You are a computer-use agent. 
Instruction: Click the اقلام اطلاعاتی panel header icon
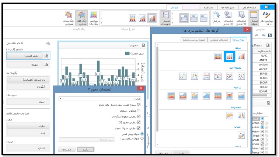click(48, 43)
